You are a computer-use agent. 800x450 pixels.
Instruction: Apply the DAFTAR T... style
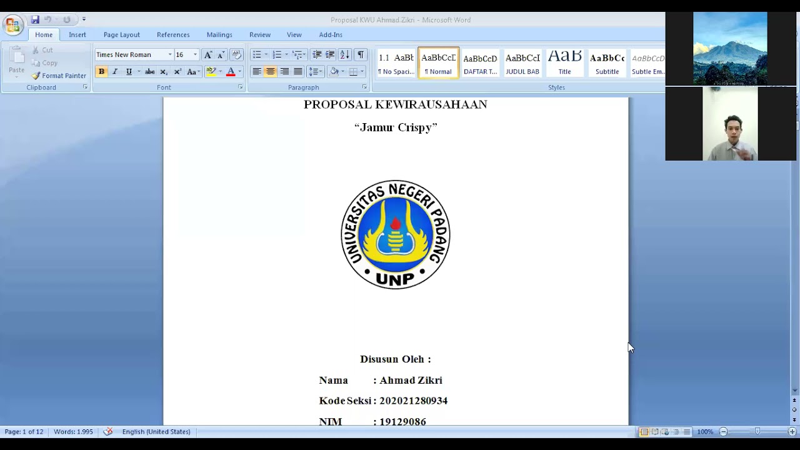(481, 63)
